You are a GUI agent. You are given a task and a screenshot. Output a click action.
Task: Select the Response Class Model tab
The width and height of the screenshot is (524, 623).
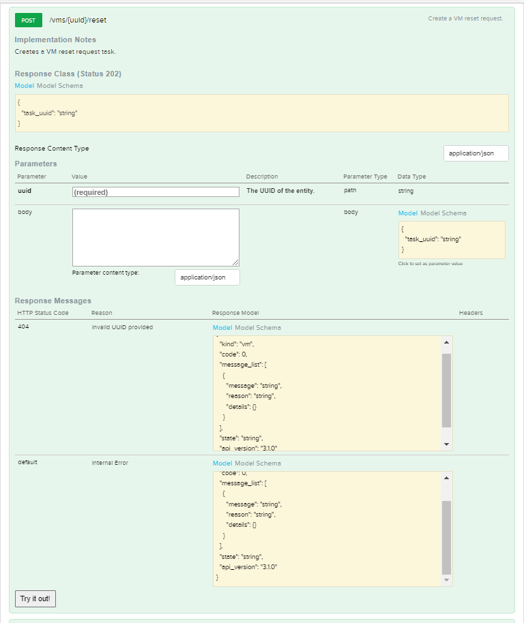[x=24, y=86]
